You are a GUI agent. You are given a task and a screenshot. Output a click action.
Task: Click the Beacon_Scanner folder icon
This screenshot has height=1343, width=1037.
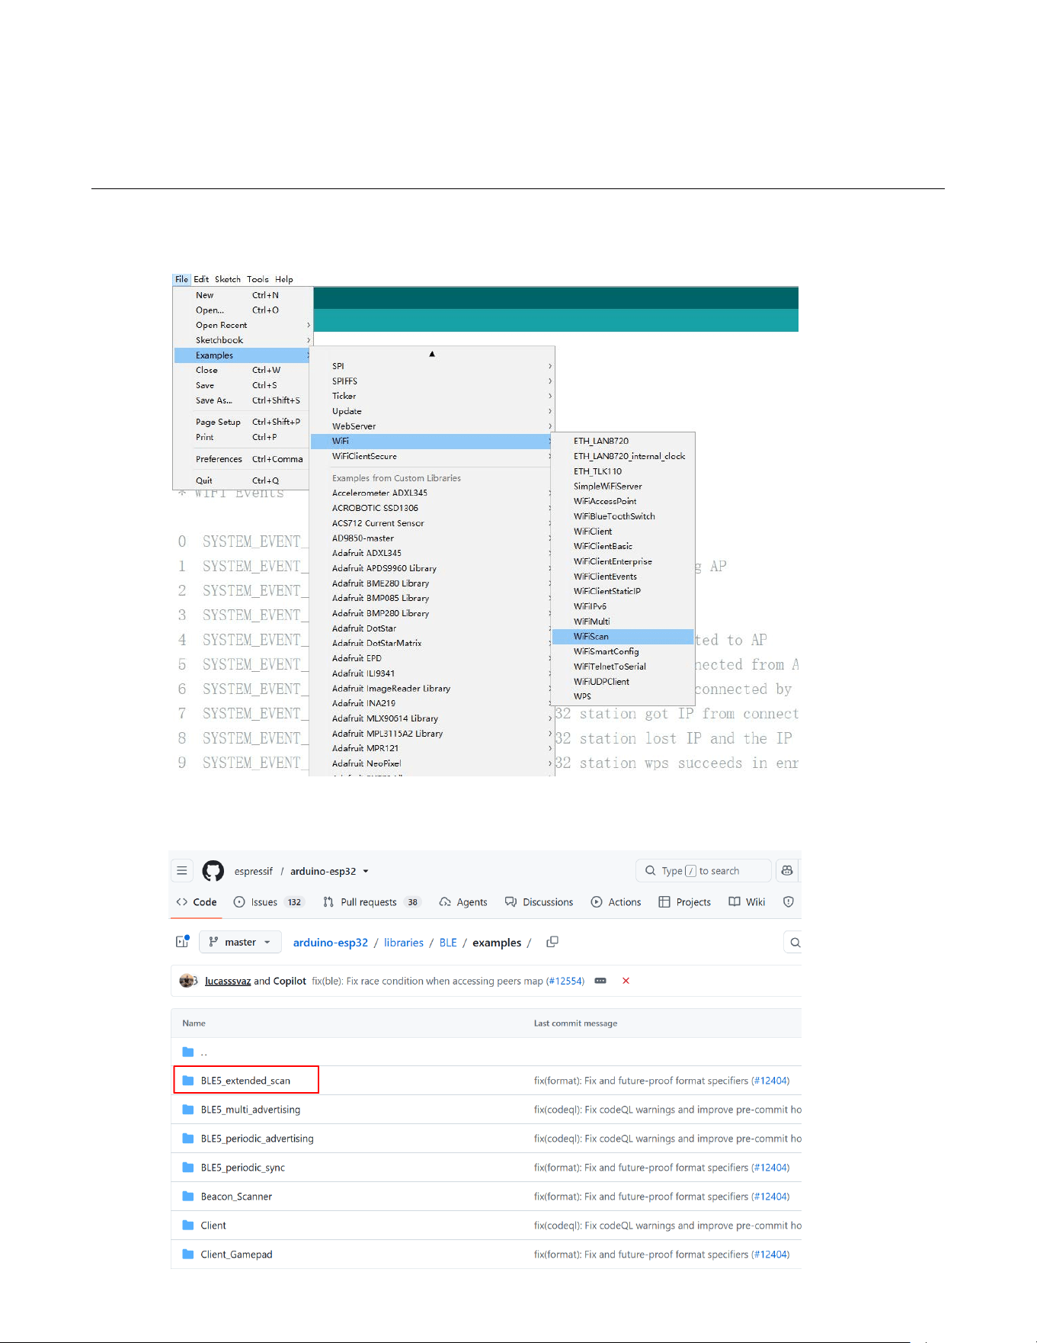pos(188,1196)
